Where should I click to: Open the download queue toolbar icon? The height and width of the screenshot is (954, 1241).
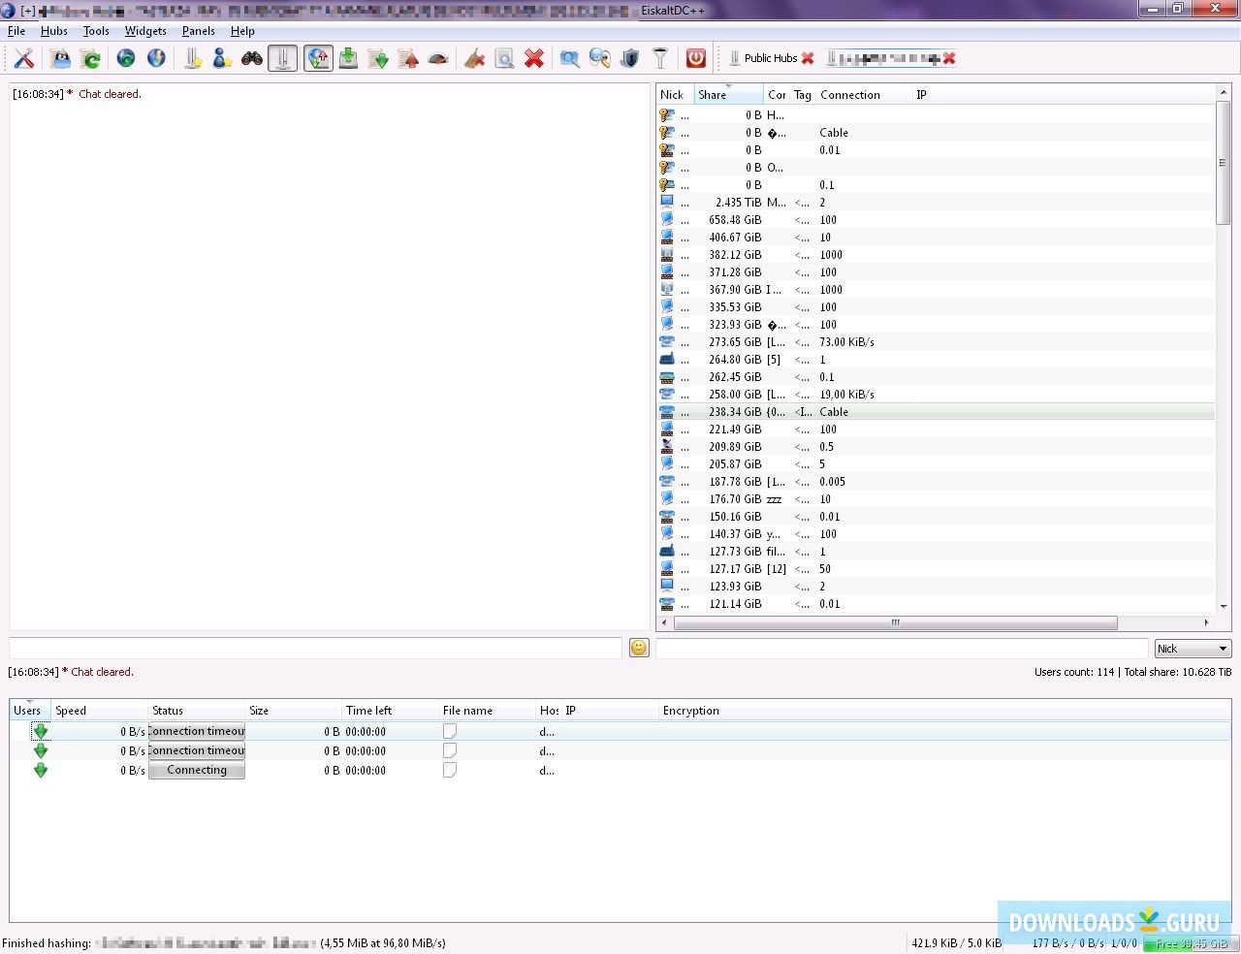click(x=348, y=58)
